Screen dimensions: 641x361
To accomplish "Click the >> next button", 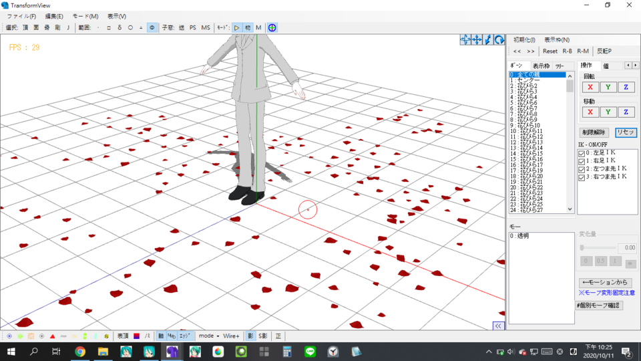I will 531,51.
